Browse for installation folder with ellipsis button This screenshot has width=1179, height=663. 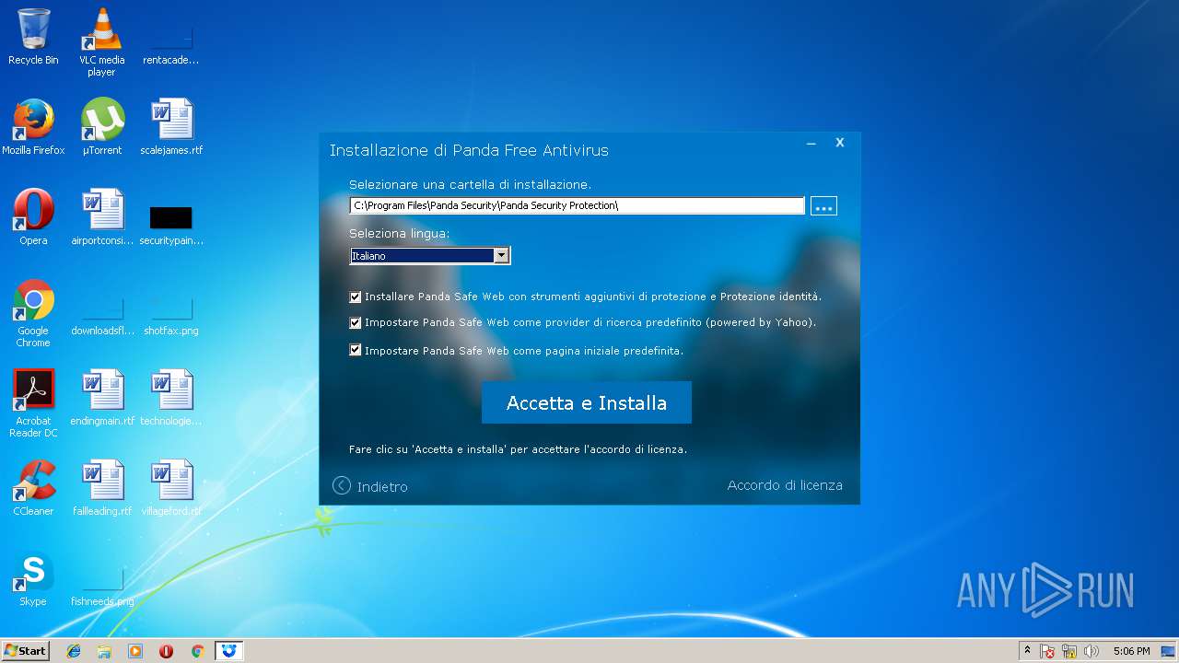pyautogui.click(x=823, y=206)
